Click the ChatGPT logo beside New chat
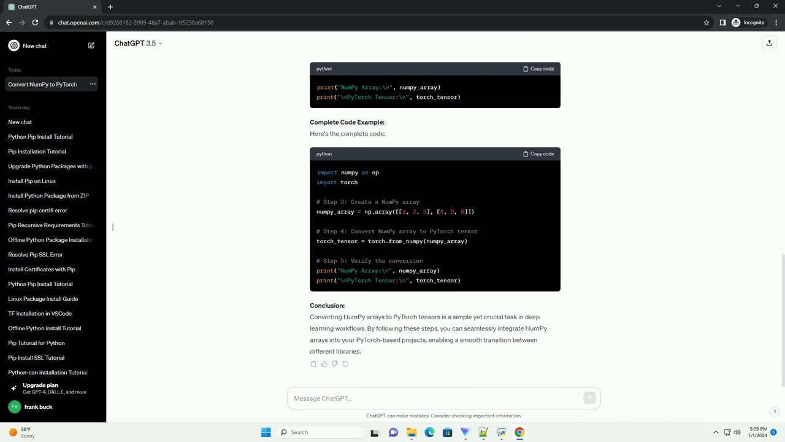The height and width of the screenshot is (442, 785). (x=13, y=45)
